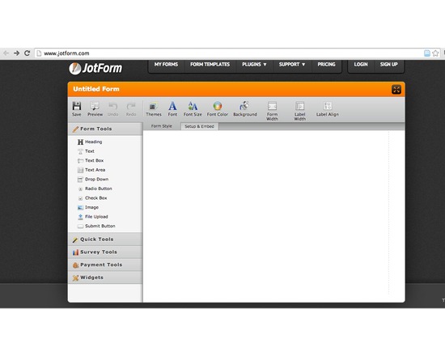Image resolution: width=445 pixels, height=356 pixels.
Task: Add a Heading element
Action: 90,142
